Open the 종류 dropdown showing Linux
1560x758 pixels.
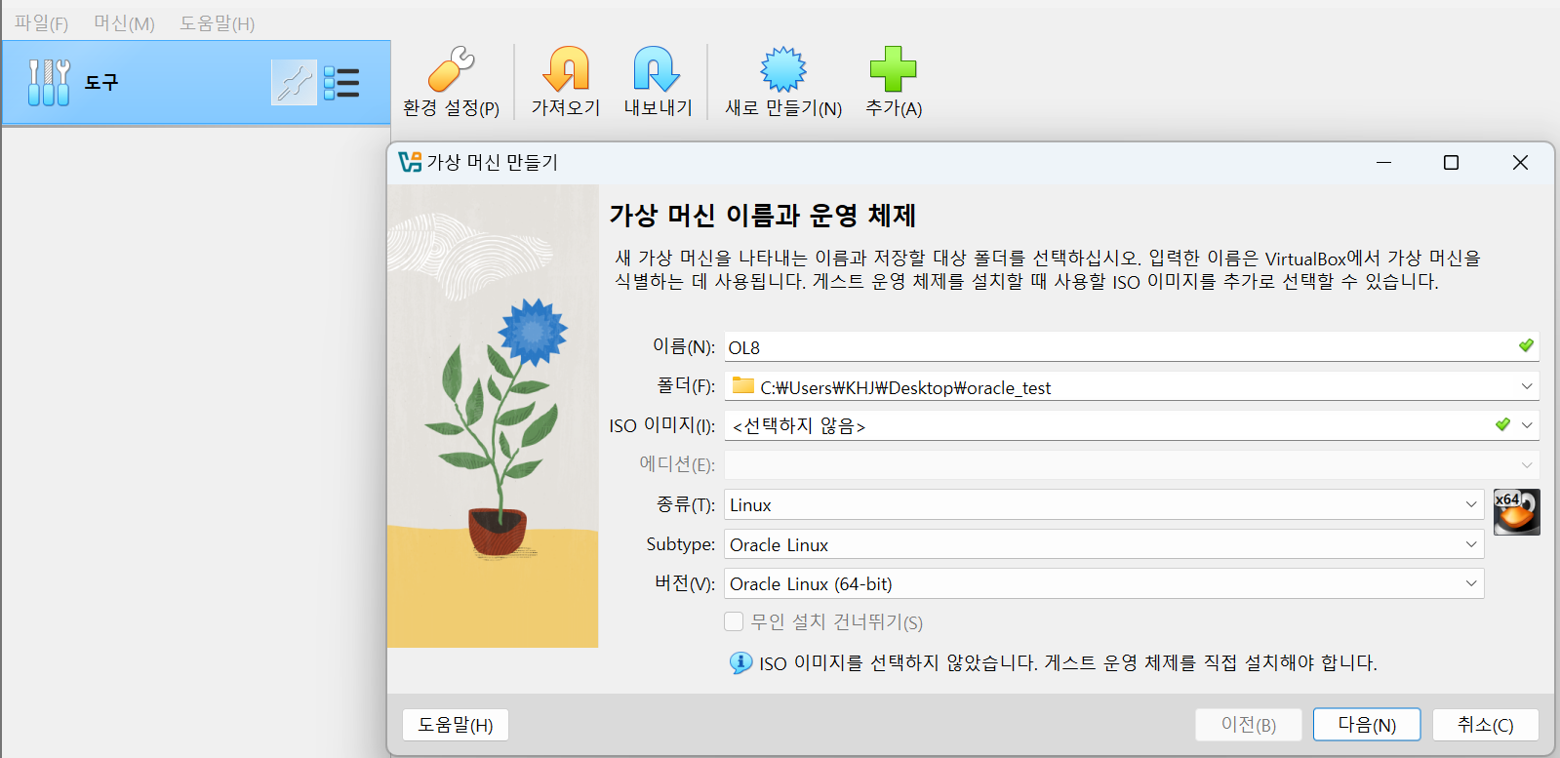pos(1104,504)
